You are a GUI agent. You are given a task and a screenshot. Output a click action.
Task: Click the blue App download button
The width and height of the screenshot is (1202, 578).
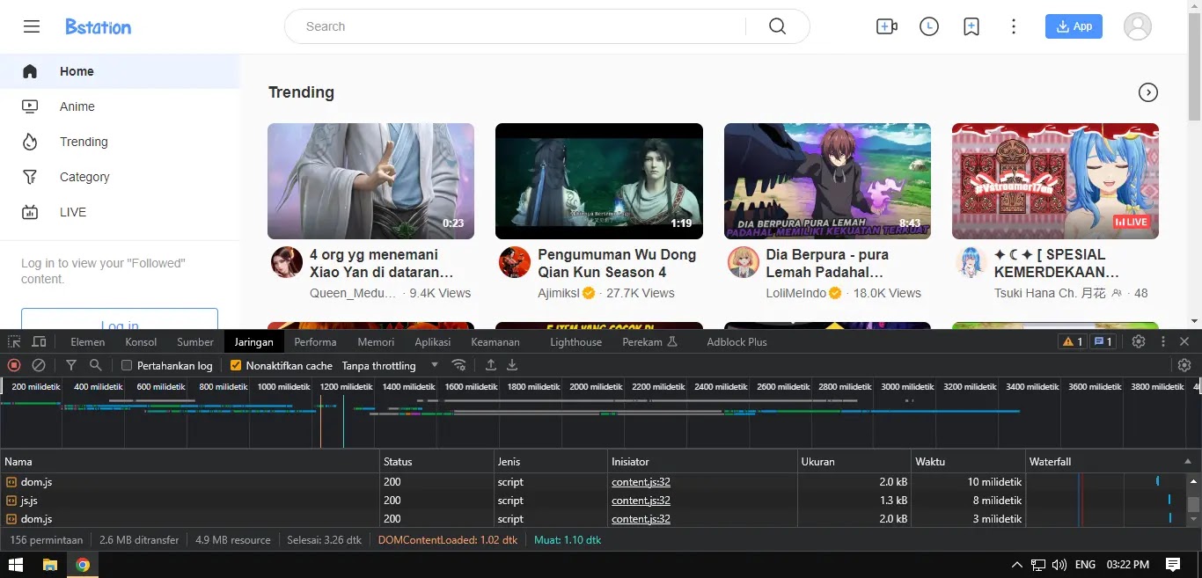point(1074,26)
